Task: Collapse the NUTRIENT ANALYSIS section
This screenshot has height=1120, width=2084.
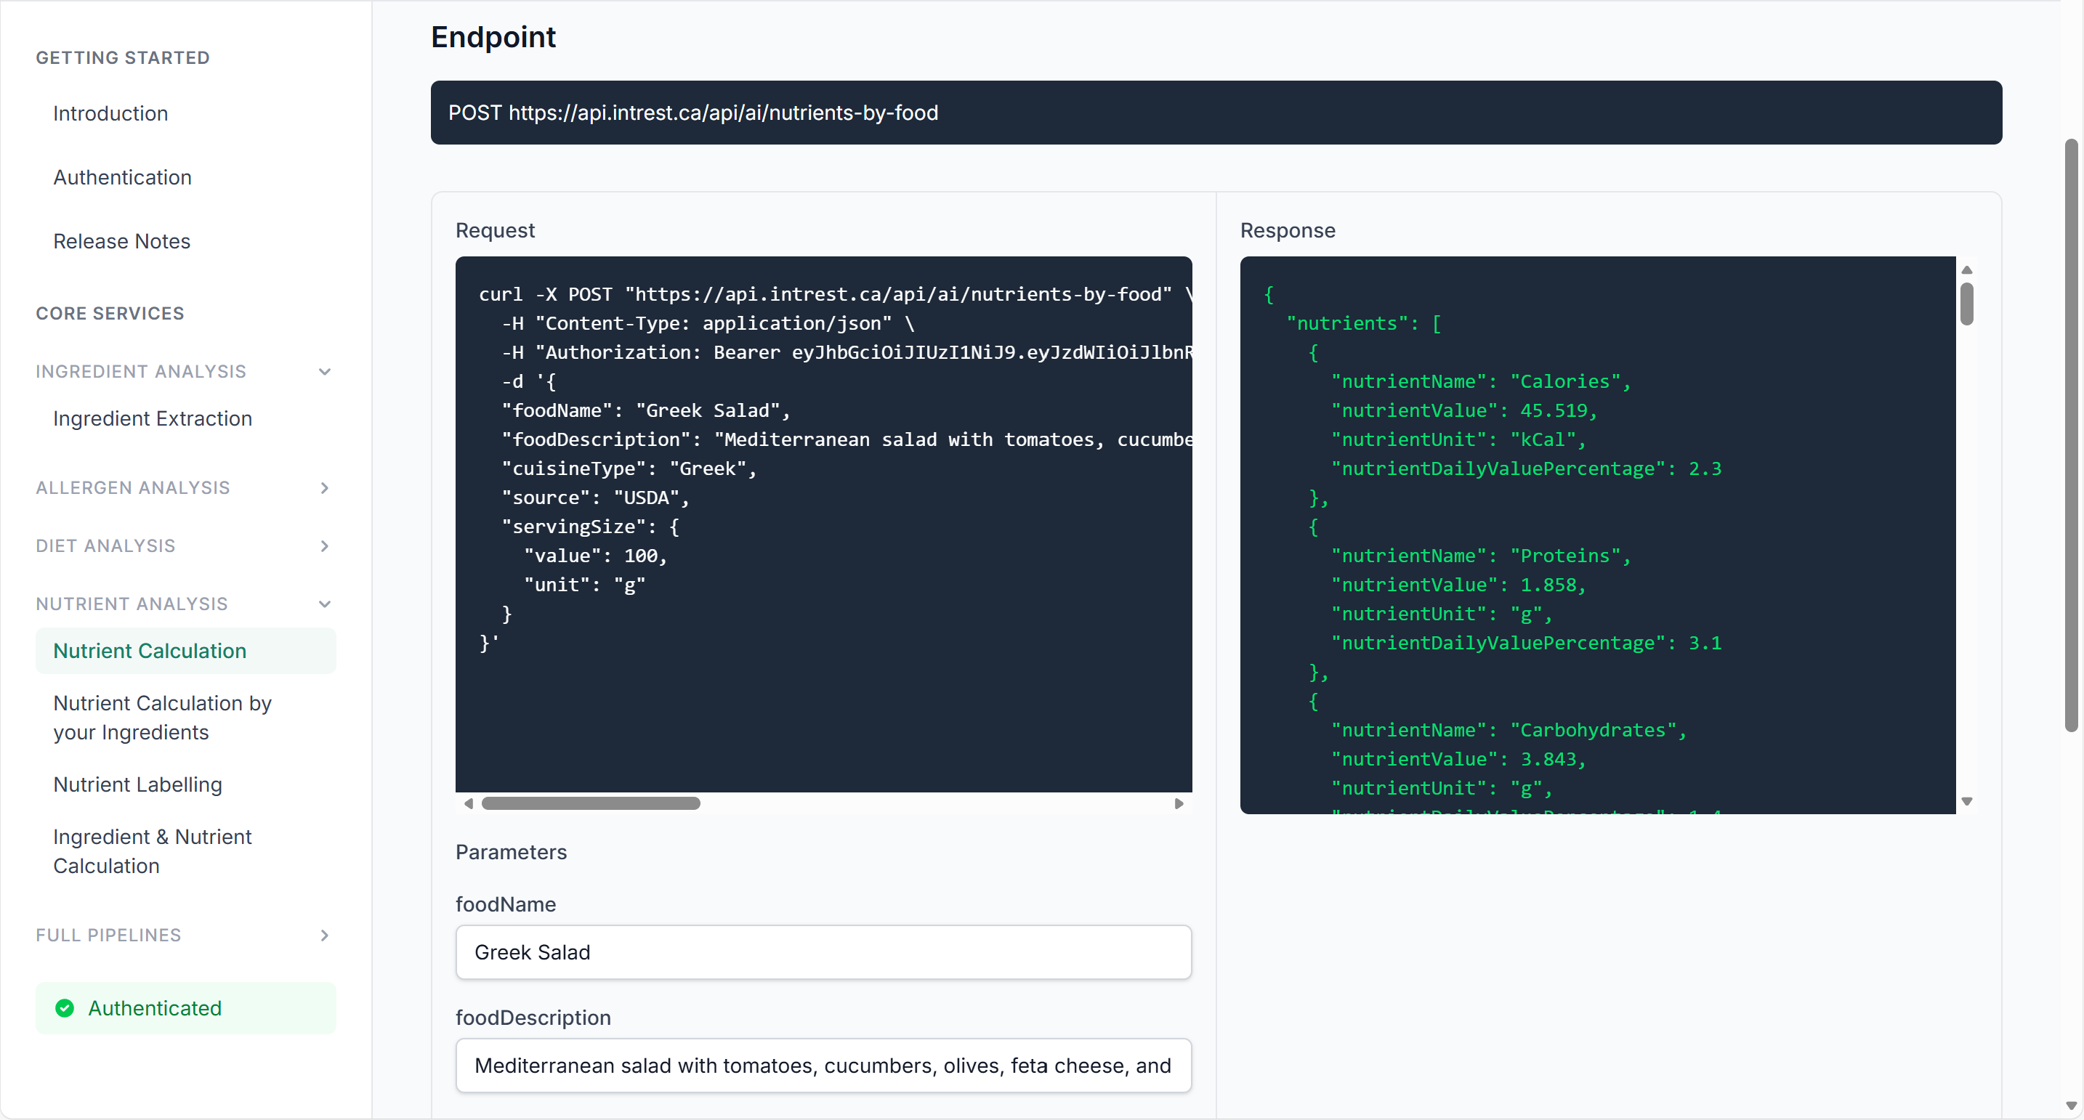Action: click(x=324, y=604)
